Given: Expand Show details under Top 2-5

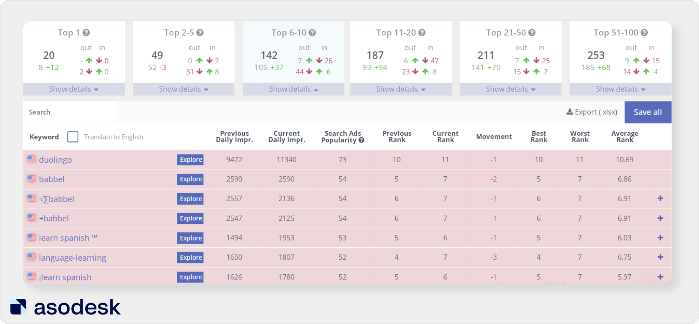Looking at the screenshot, I should 183,89.
